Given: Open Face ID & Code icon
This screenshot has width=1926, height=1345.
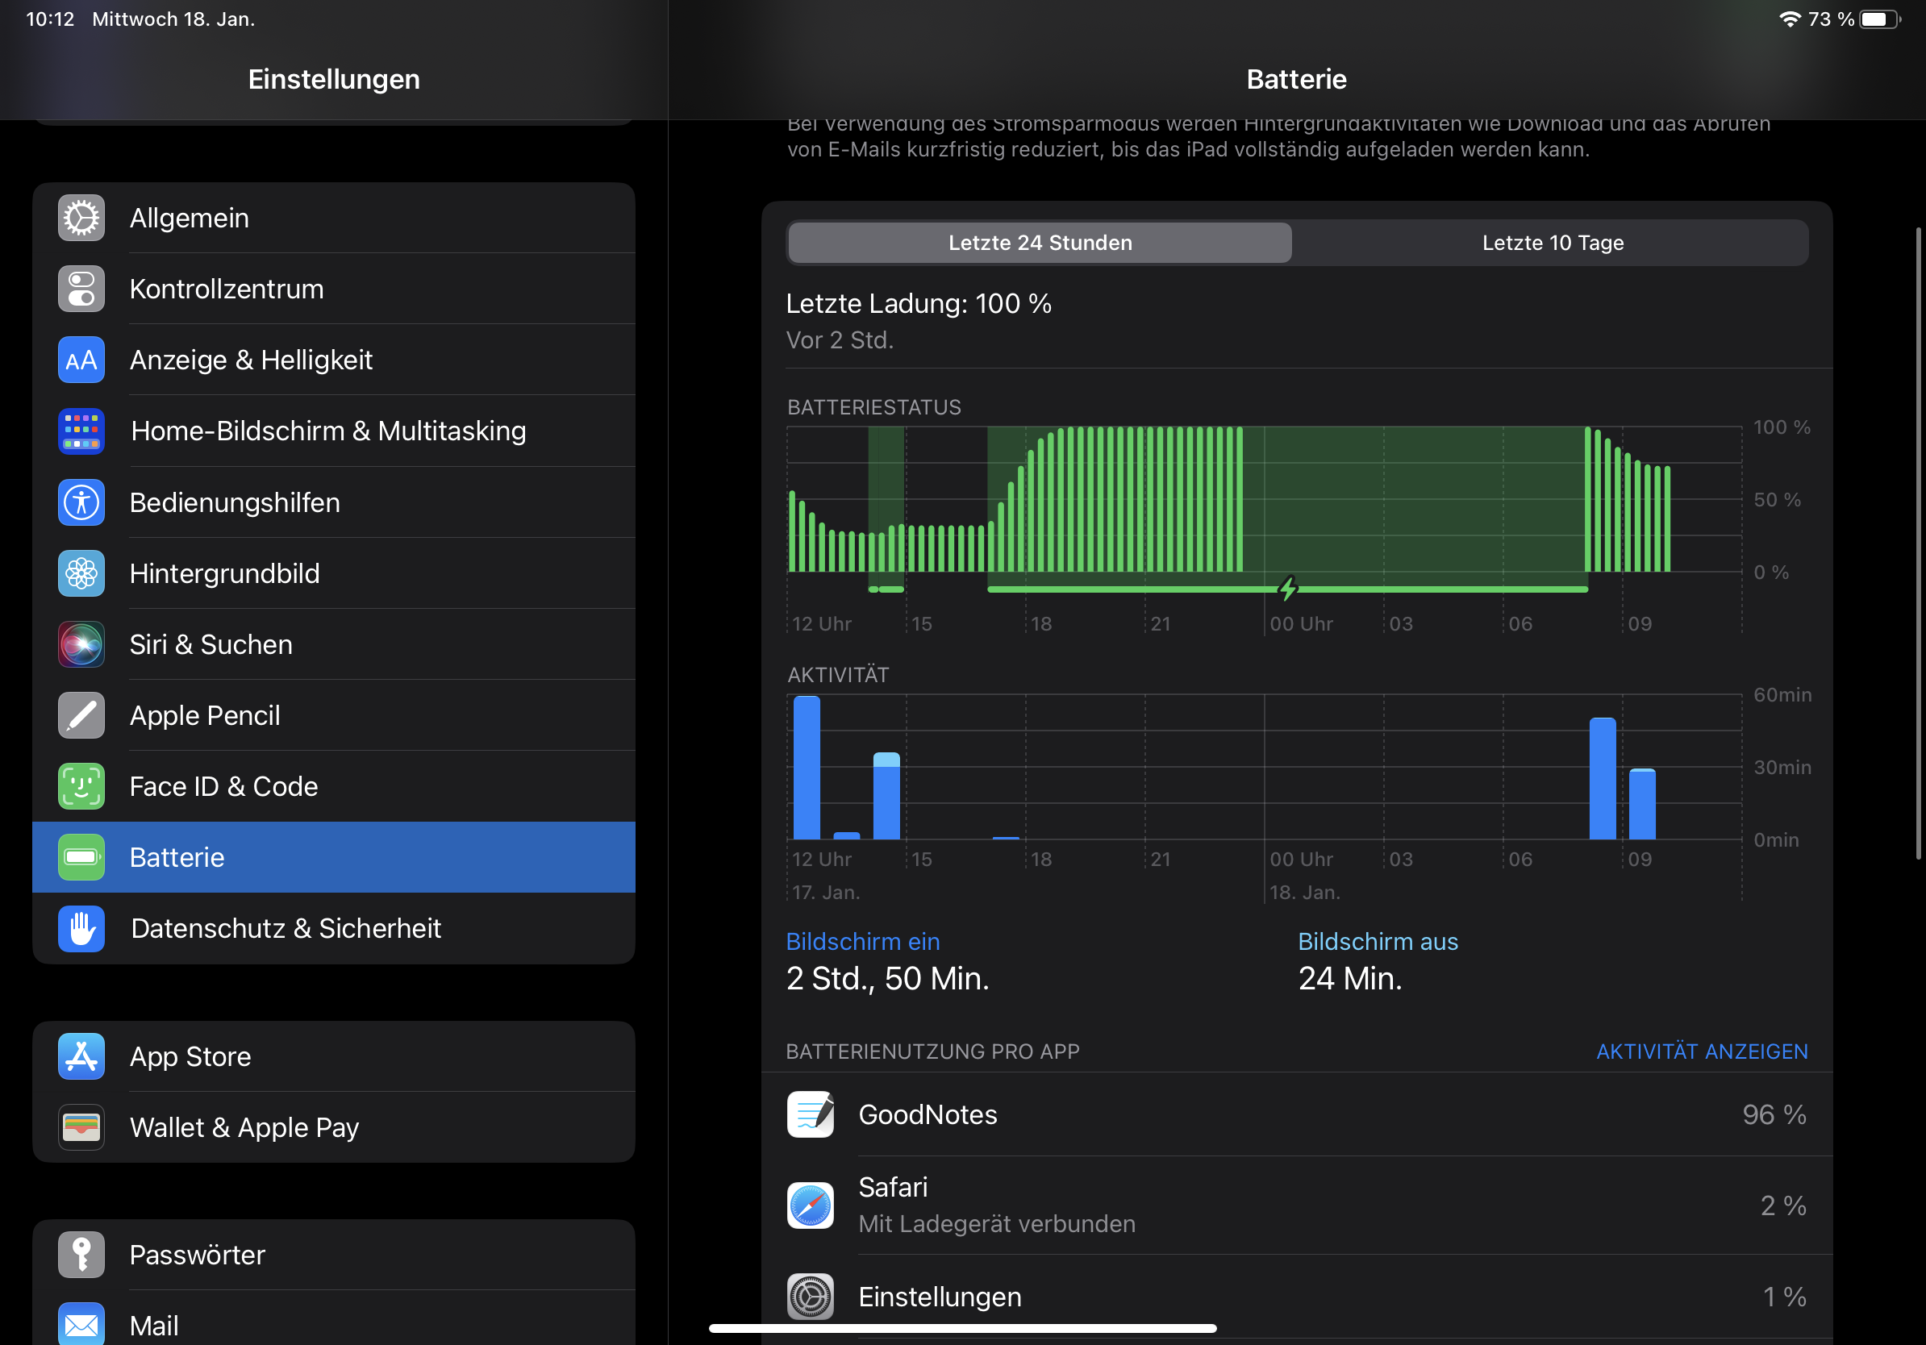Looking at the screenshot, I should point(81,786).
